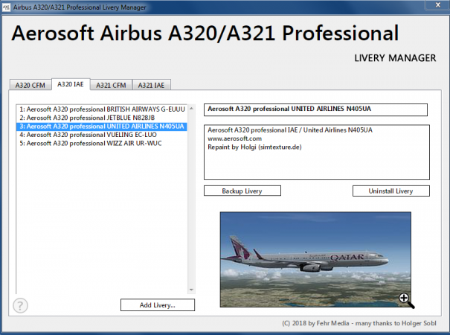This screenshot has width=450, height=335.
Task: Click the app icon in title bar
Action: click(6, 7)
